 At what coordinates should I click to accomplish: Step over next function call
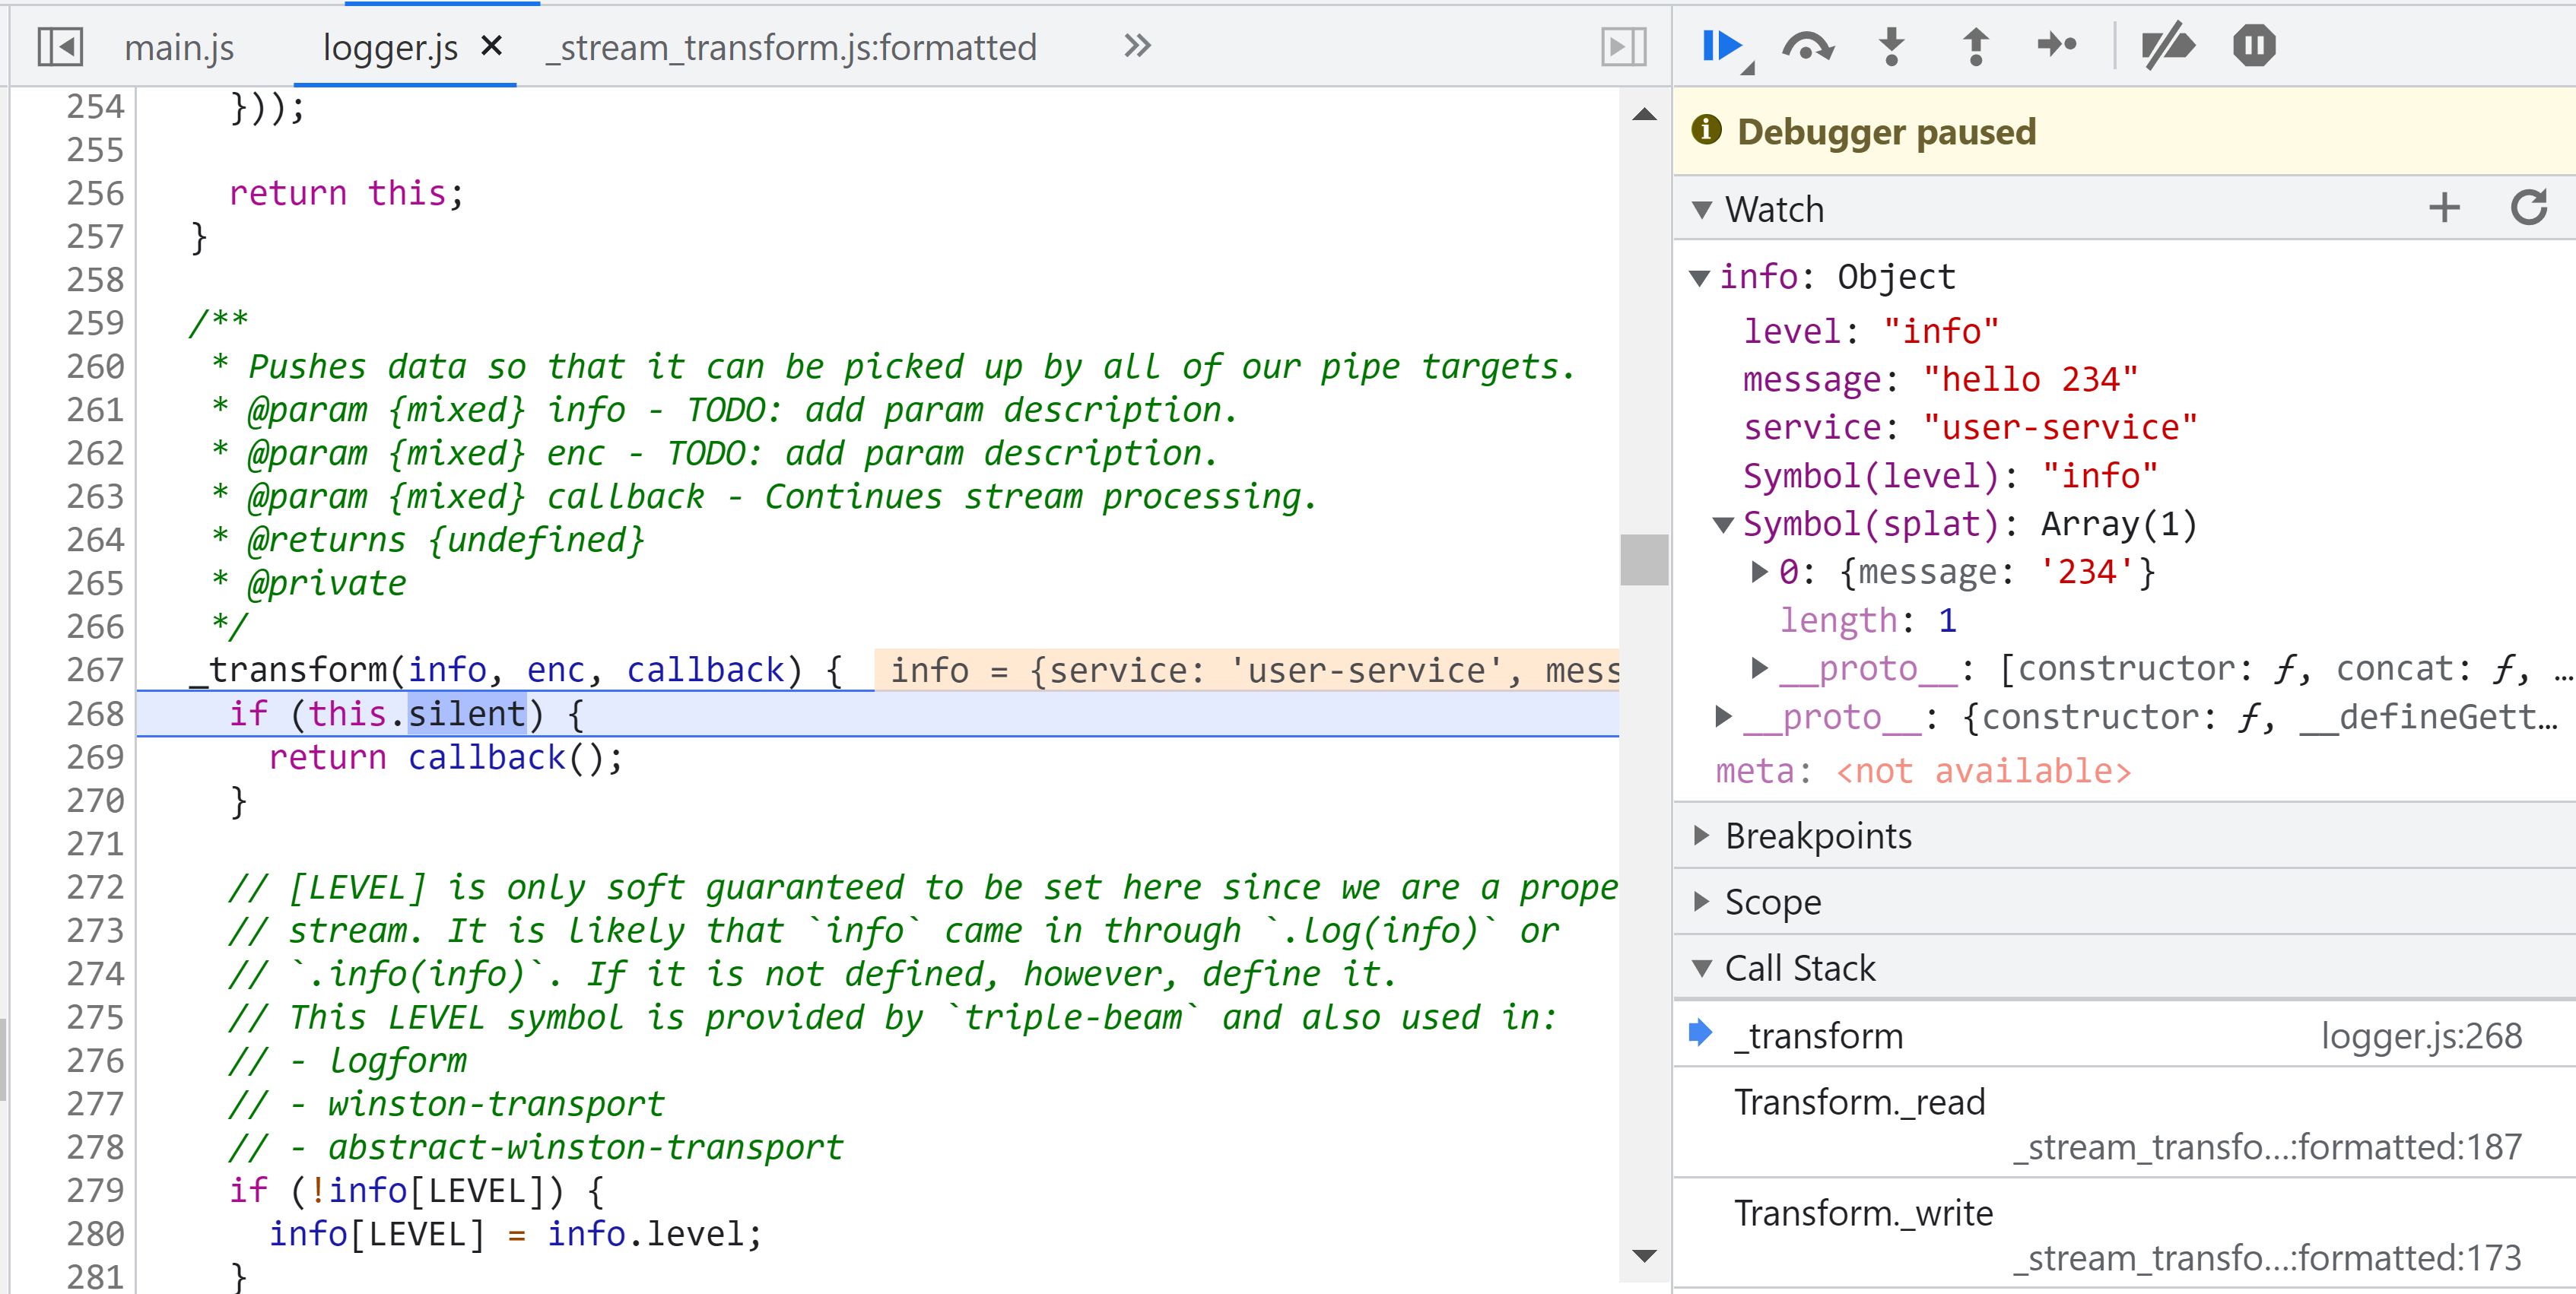point(1806,46)
